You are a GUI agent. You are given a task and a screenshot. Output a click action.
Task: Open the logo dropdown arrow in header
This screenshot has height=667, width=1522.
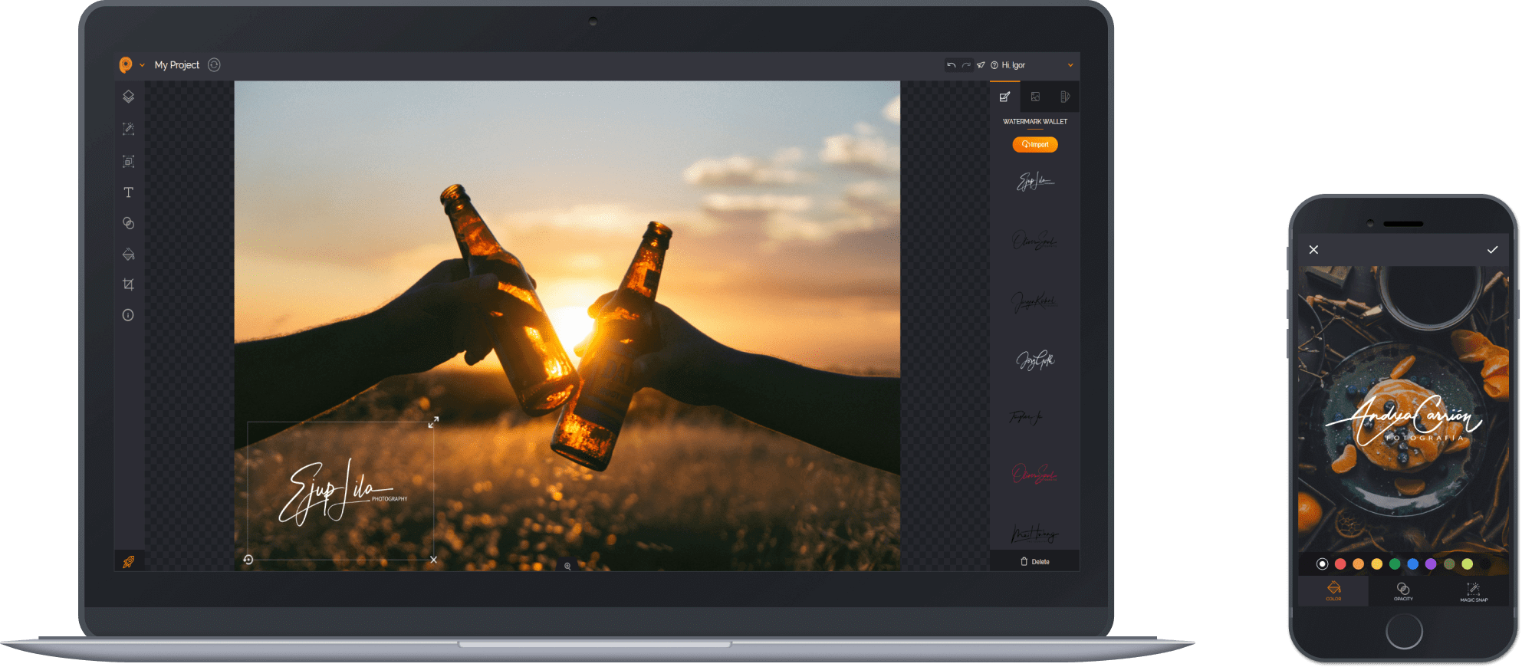(142, 65)
